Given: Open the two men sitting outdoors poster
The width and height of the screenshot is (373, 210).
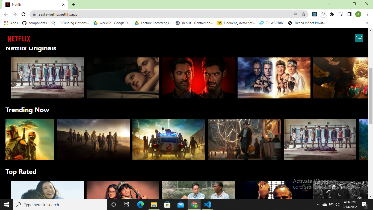Looking at the screenshot, I should pos(198,190).
